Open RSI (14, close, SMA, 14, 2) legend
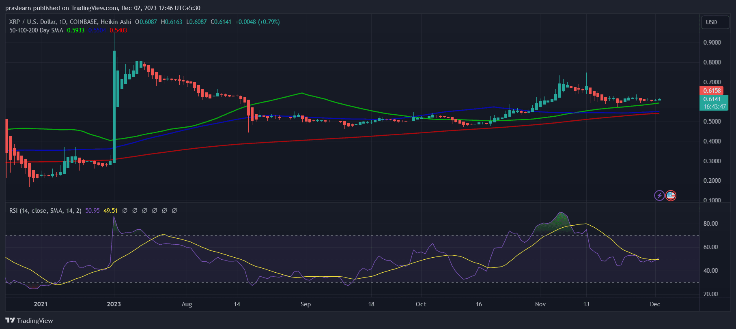The width and height of the screenshot is (736, 329). click(x=45, y=211)
